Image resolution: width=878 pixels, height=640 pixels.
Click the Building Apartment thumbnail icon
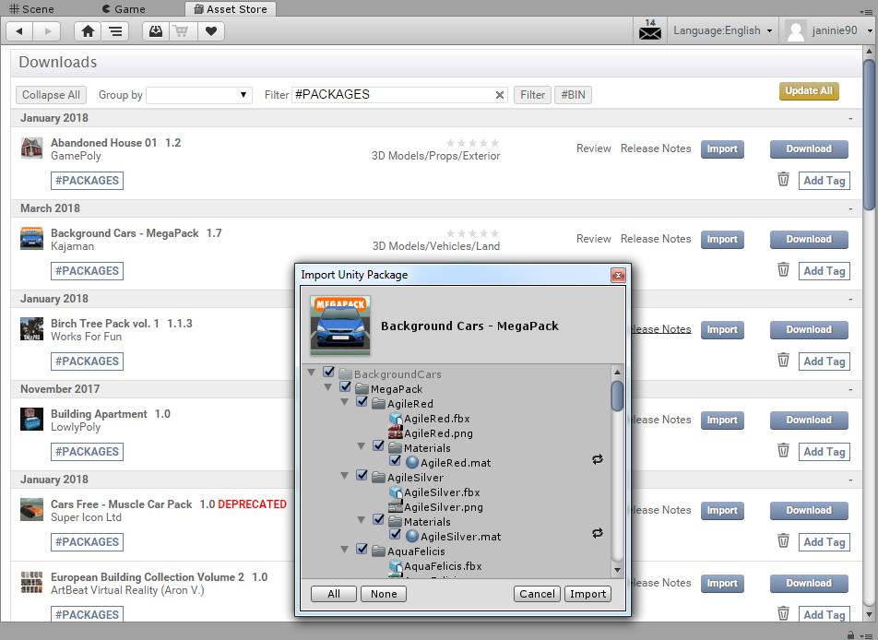click(32, 420)
